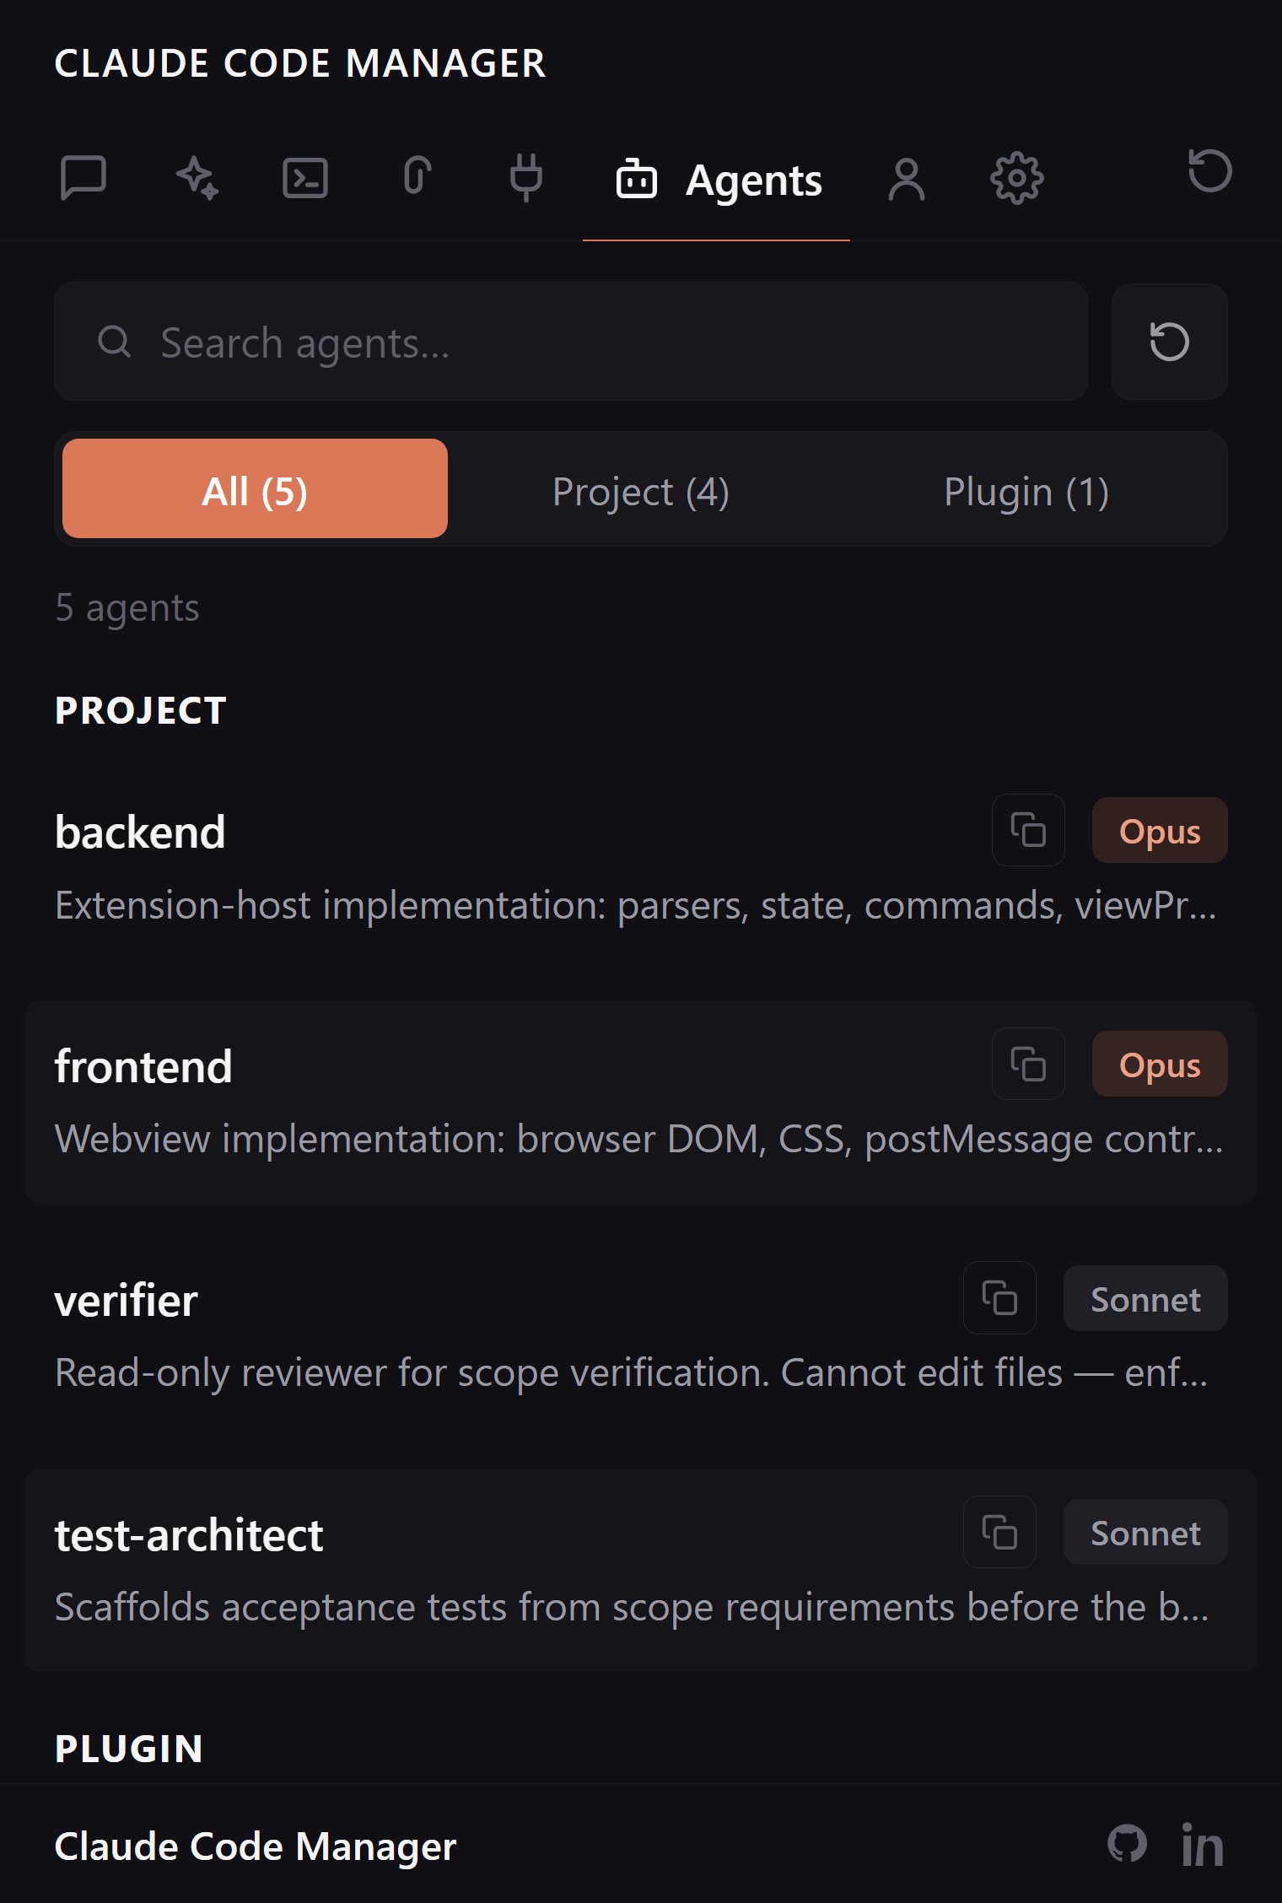Screen dimensions: 1282x1903
Task: Copy the verifier agent
Action: (x=999, y=1297)
